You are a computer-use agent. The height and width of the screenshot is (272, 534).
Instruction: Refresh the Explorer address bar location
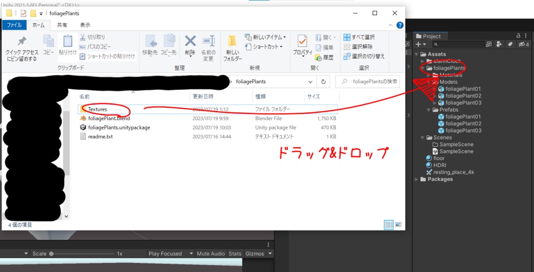[323, 82]
